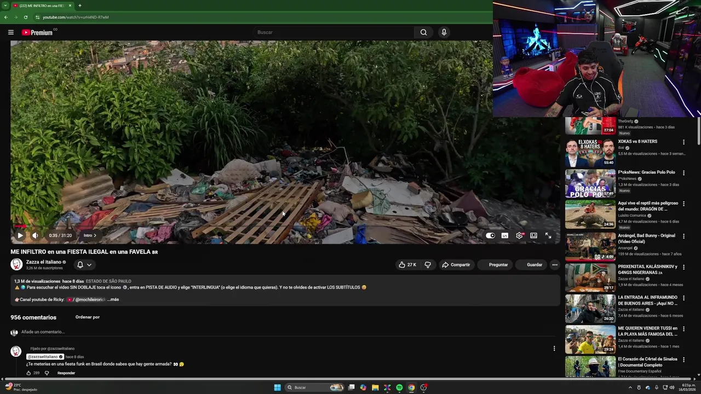Screen dimensions: 701x394
Task: Expand the description with ...más
Action: point(113,300)
